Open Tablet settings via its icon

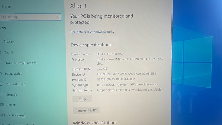2,105
